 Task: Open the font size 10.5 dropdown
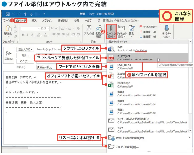[x=48, y=28]
